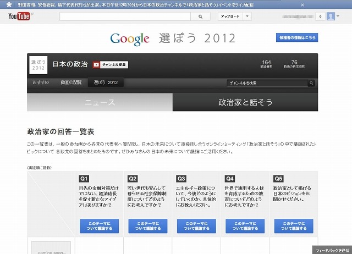
Task: Click the Q1 discuss this theme button
Action: pyautogui.click(x=99, y=226)
